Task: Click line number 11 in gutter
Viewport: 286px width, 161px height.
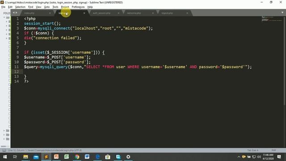Action: pos(17,67)
